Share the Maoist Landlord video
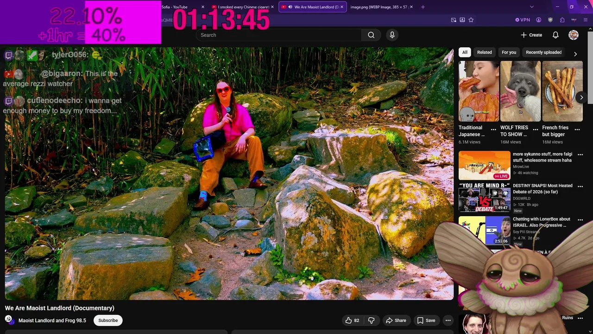The image size is (593, 334). point(396,321)
